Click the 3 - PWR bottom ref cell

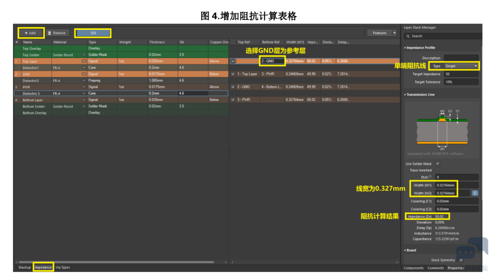(x=272, y=74)
